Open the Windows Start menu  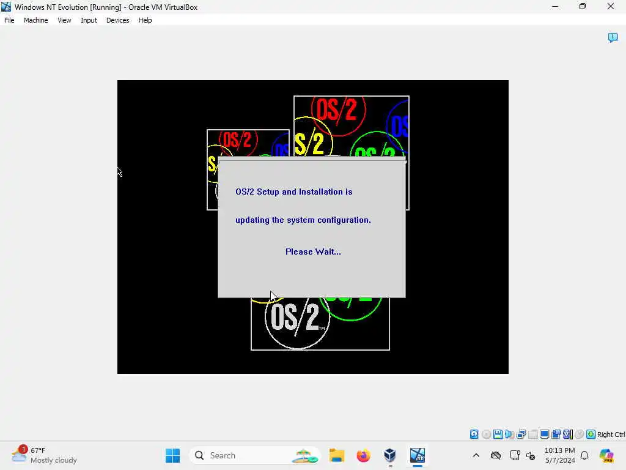pyautogui.click(x=172, y=455)
